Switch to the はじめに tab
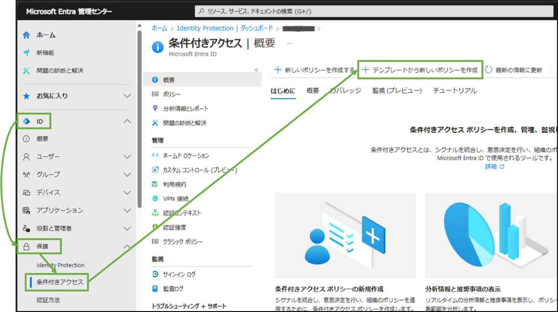558x312 pixels. point(283,91)
